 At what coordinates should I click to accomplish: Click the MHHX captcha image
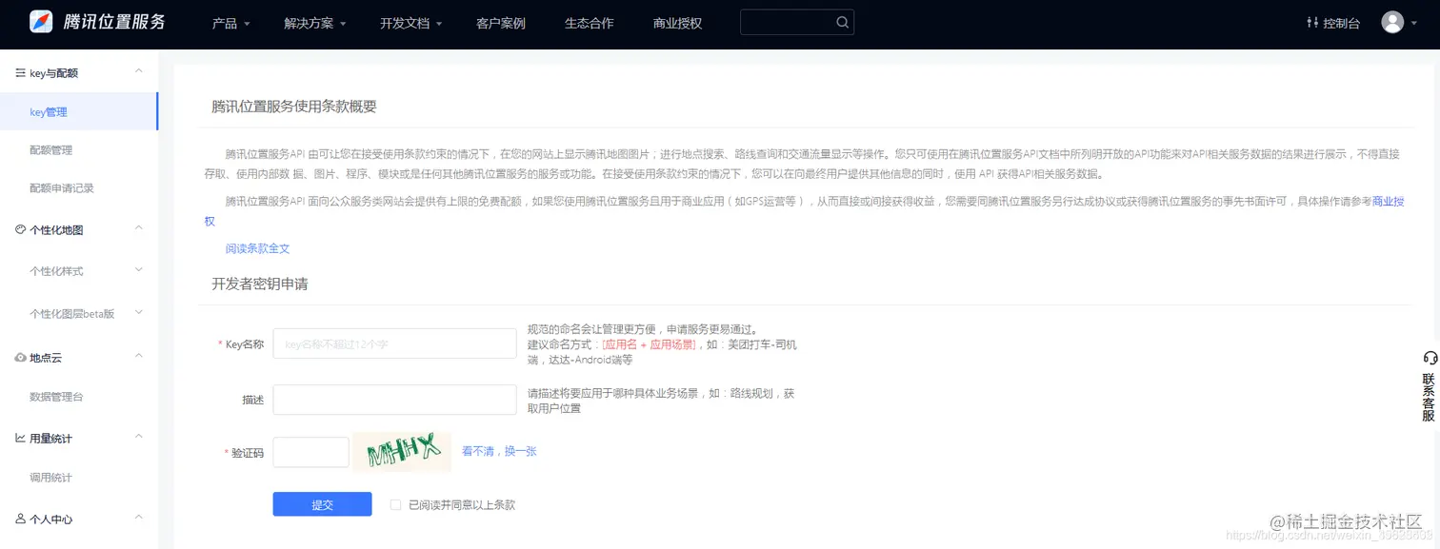pyautogui.click(x=402, y=451)
